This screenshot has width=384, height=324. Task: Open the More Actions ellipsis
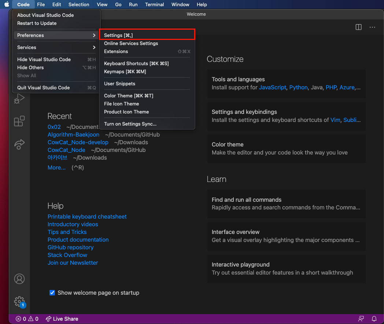[372, 27]
